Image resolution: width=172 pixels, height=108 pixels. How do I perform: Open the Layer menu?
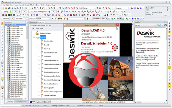(x=16, y=5)
